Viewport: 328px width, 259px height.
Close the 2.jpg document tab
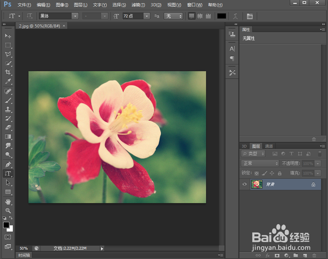pyautogui.click(x=64, y=25)
